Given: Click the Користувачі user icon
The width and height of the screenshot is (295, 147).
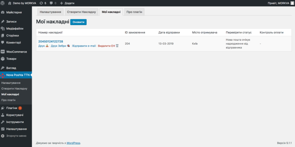Looking at the screenshot, I should point(3,115).
